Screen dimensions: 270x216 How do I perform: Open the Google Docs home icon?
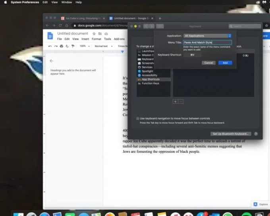tap(50, 36)
